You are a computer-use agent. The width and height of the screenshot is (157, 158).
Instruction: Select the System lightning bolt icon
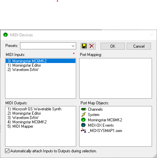pos(84,115)
